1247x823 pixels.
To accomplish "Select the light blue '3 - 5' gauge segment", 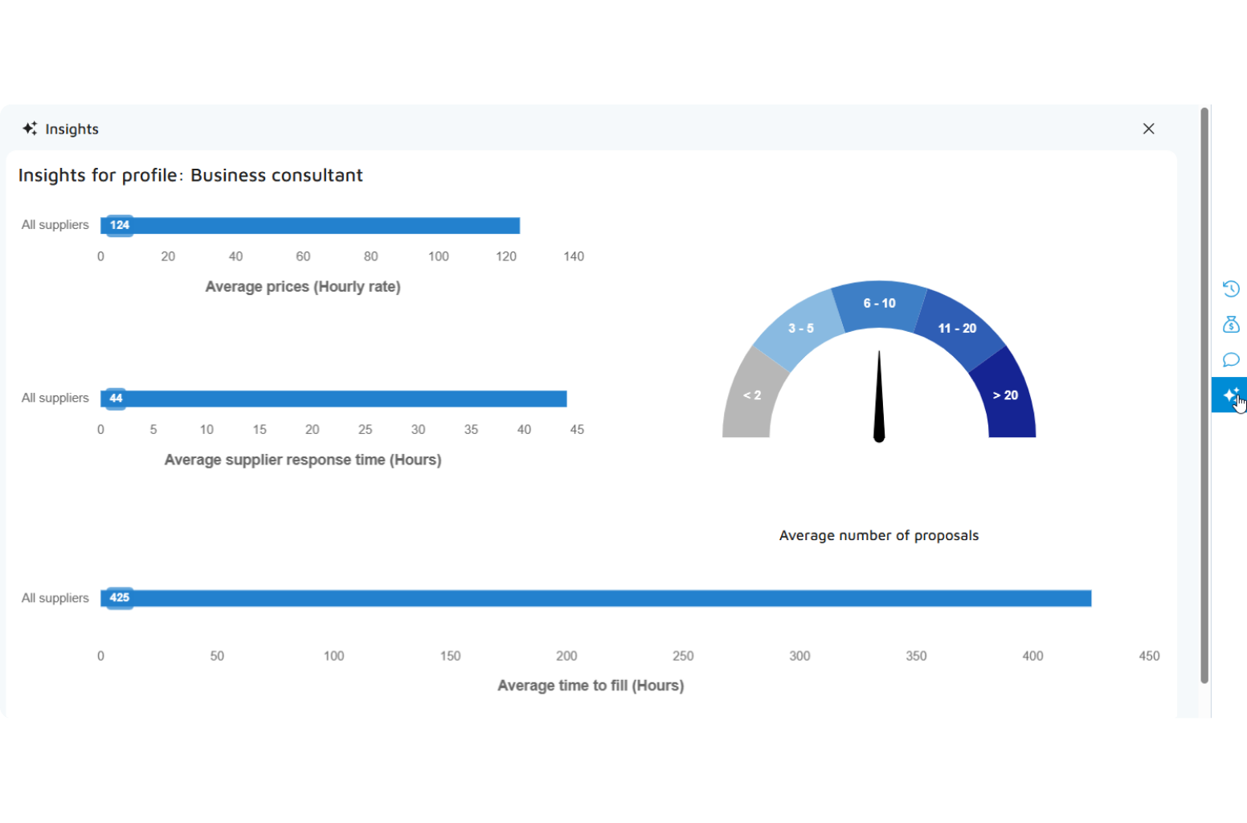I will 800,328.
